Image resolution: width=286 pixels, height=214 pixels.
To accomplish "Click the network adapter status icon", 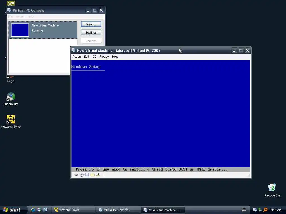I will (98, 175).
